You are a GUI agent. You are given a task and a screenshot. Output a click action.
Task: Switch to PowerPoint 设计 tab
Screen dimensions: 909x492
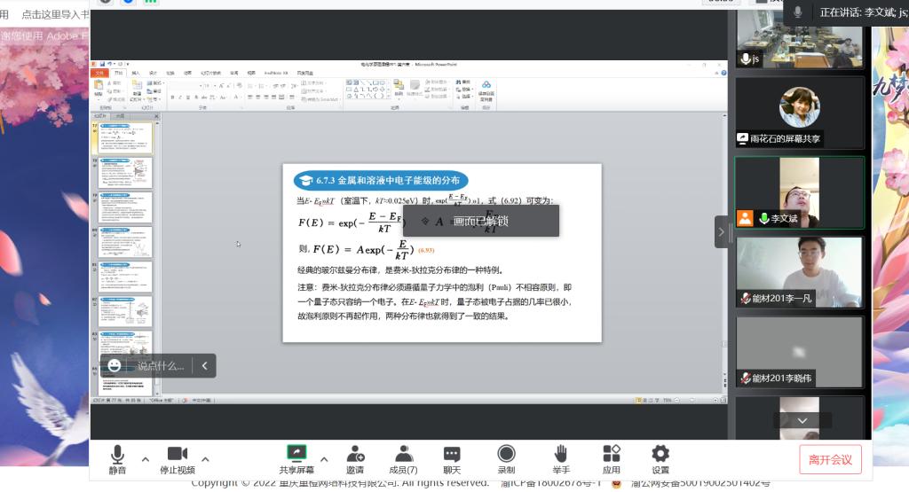153,73
